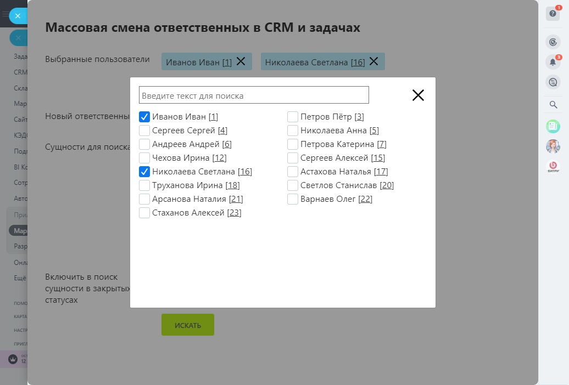Image resolution: width=569 pixels, height=385 pixels.
Task: Open the green news feed icon
Action: coord(553,127)
